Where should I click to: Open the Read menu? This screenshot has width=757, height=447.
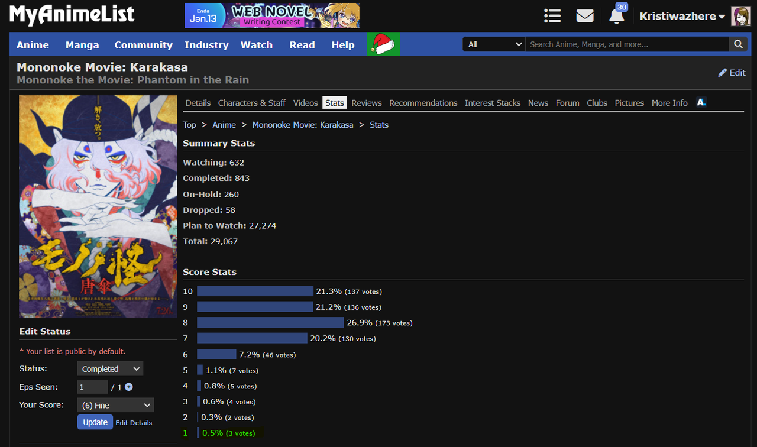pos(302,45)
